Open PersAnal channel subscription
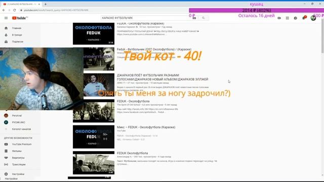324x182 pixels. coord(17,116)
